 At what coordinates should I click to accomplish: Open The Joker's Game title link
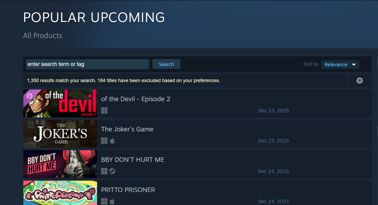pyautogui.click(x=127, y=129)
